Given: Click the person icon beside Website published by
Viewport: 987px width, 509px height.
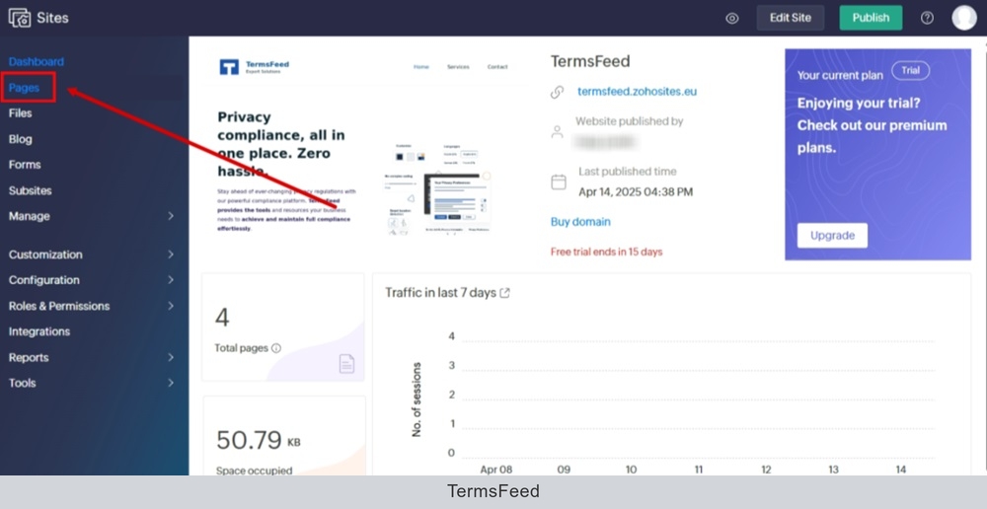Looking at the screenshot, I should (557, 132).
